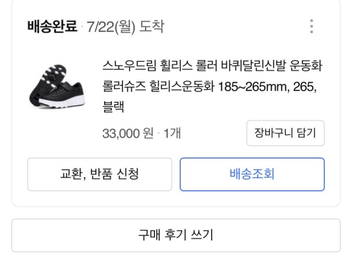Click the 배송완료 delivery status label

(52, 26)
